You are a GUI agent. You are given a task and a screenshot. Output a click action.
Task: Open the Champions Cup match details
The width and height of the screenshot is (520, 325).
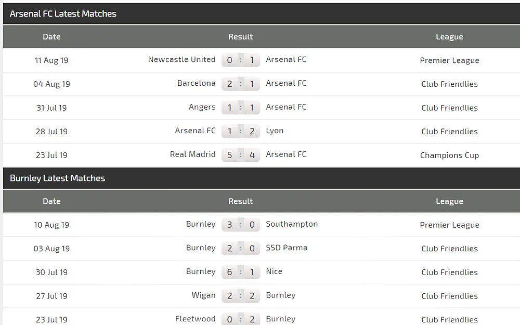pos(449,155)
